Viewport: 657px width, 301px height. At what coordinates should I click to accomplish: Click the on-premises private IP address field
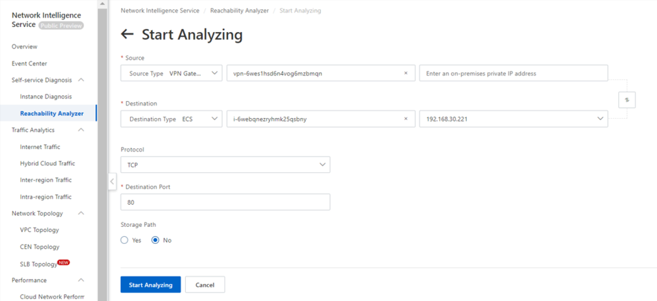513,73
